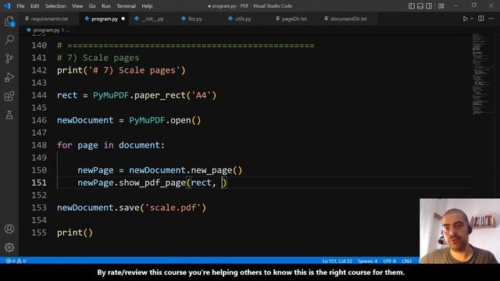Screen dimensions: 500x281
Task: Run the Python file with play button
Action: tap(466, 19)
